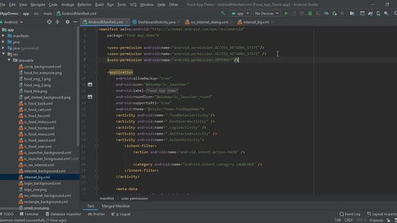The image size is (397, 223).
Task: Collapse the res folder
Action: tap(4, 54)
